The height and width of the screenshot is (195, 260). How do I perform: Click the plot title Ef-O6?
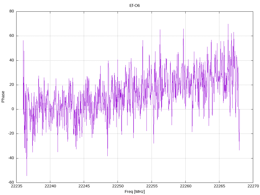pyautogui.click(x=135, y=6)
